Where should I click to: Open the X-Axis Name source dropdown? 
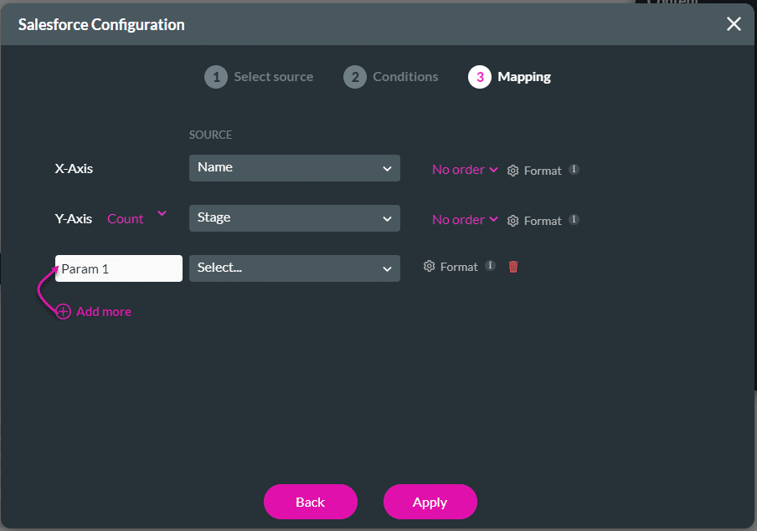point(295,168)
